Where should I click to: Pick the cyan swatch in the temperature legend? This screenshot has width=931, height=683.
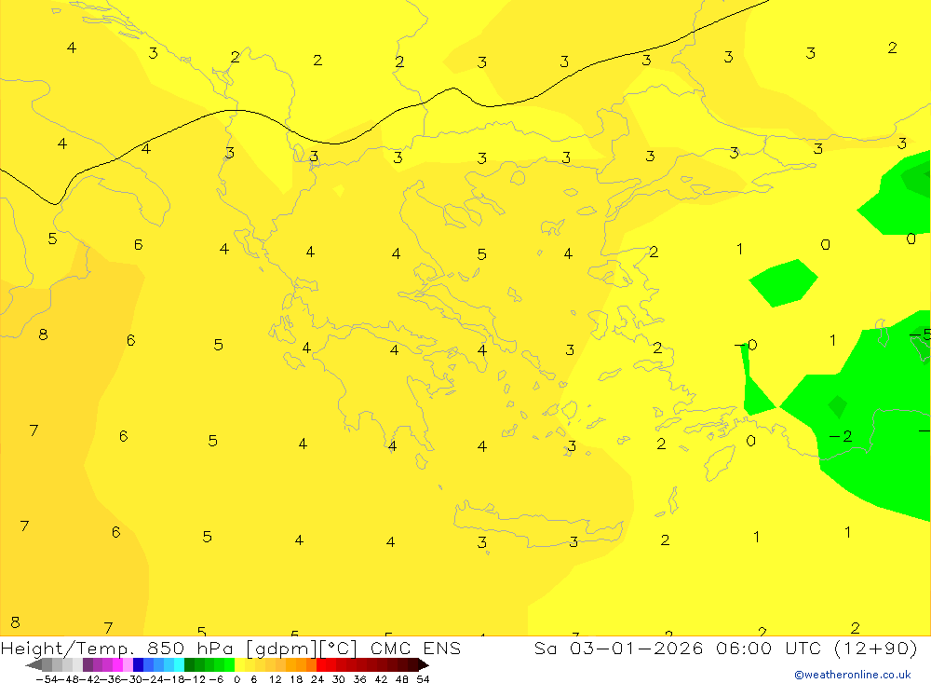tap(179, 664)
